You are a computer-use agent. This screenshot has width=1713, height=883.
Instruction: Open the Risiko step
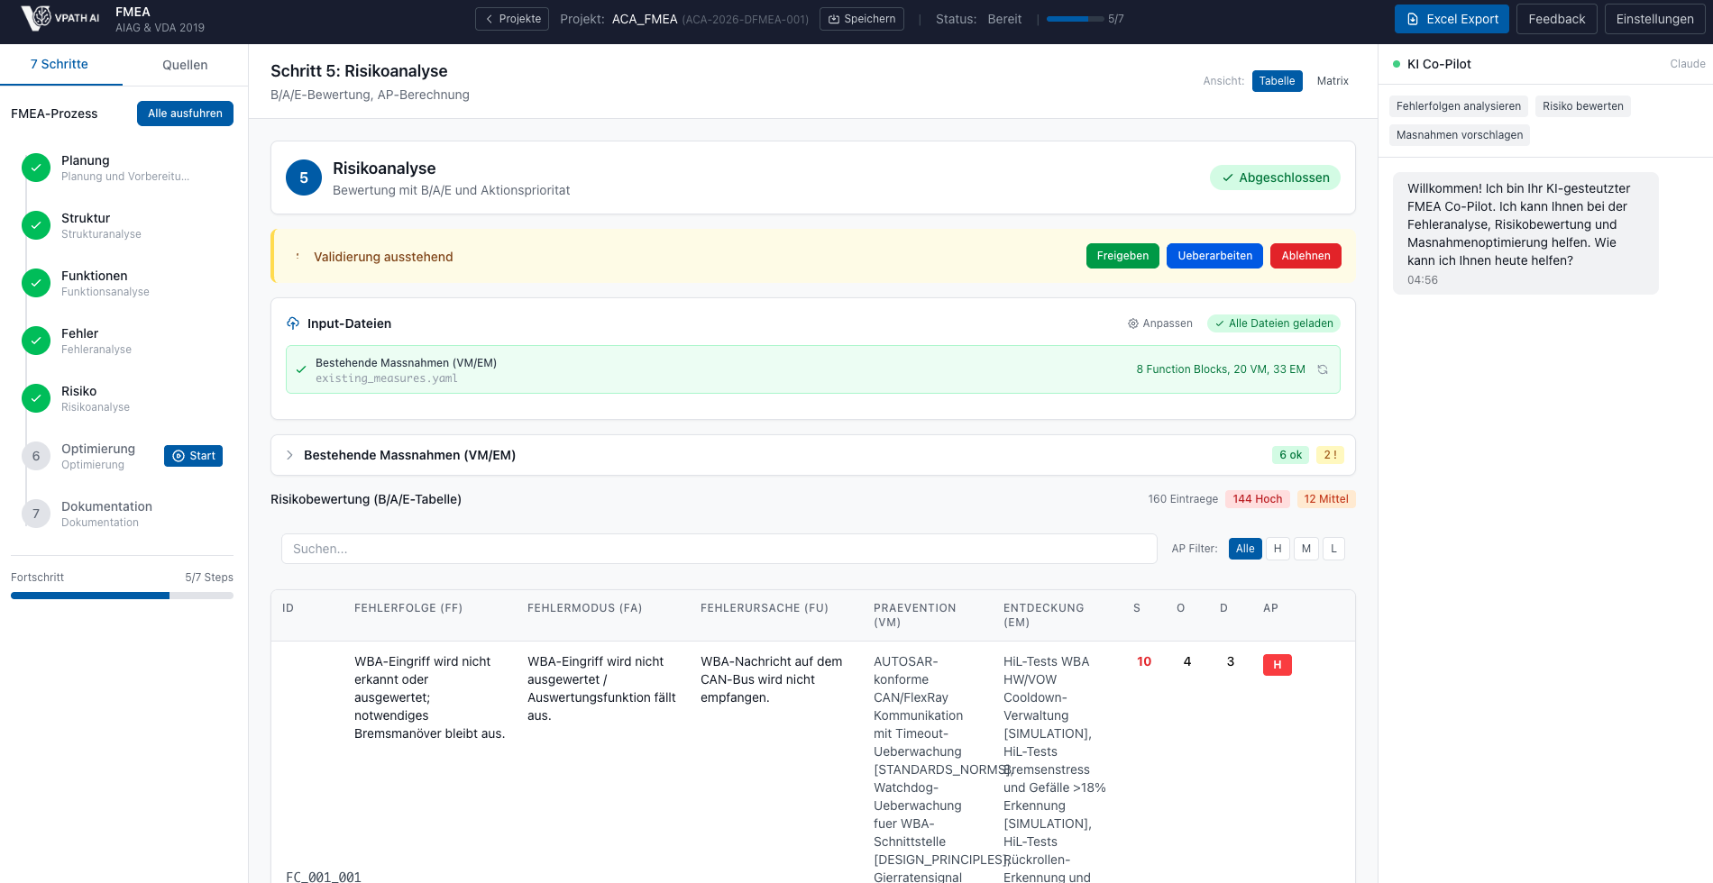tap(124, 398)
